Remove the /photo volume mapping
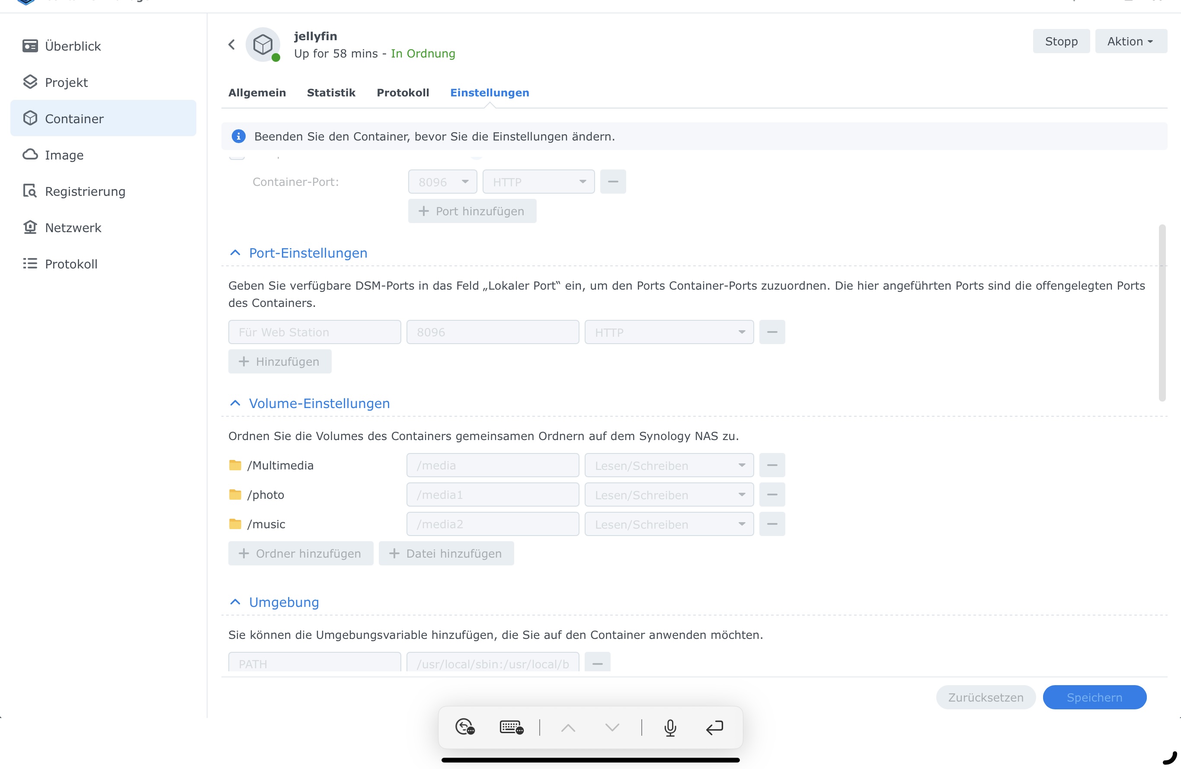 (771, 495)
